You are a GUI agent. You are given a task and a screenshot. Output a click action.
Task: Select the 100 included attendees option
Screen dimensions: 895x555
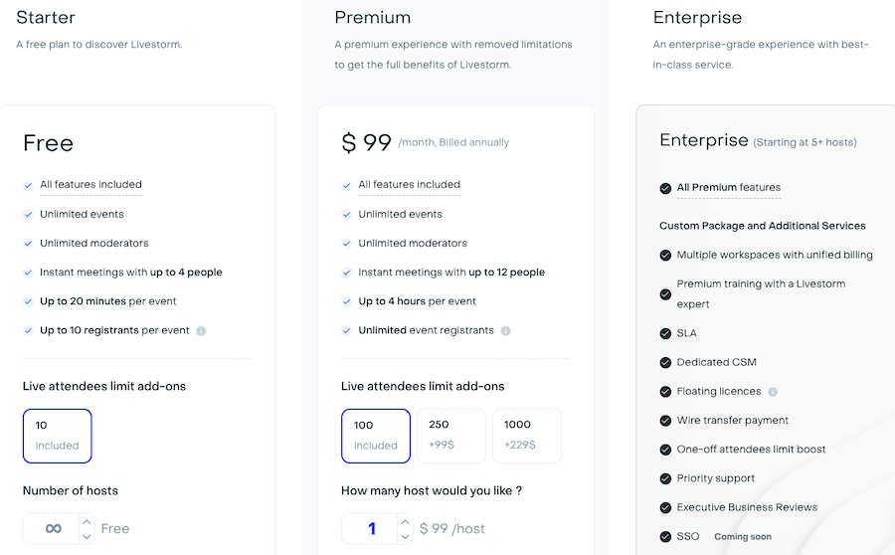(376, 436)
